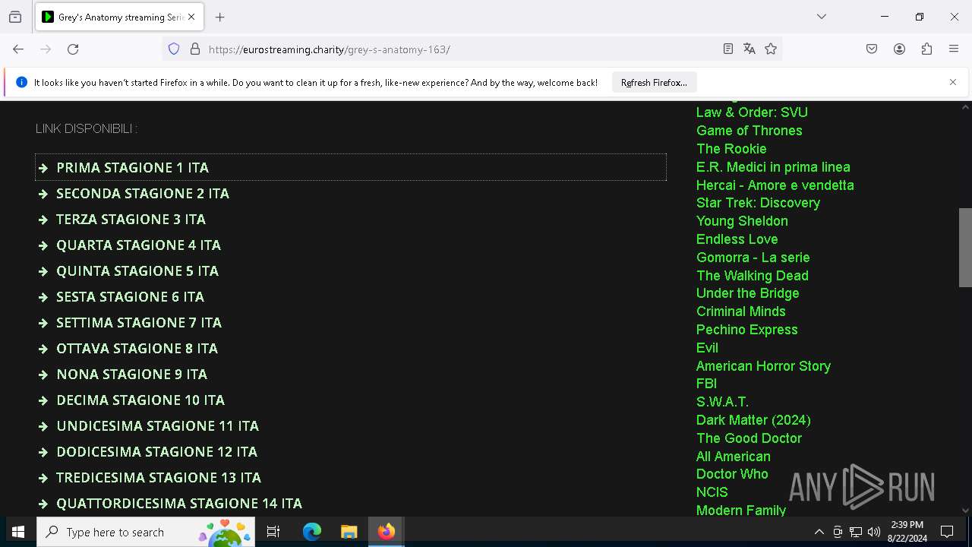Open Game of Thrones link
The height and width of the screenshot is (547, 972).
tap(749, 131)
